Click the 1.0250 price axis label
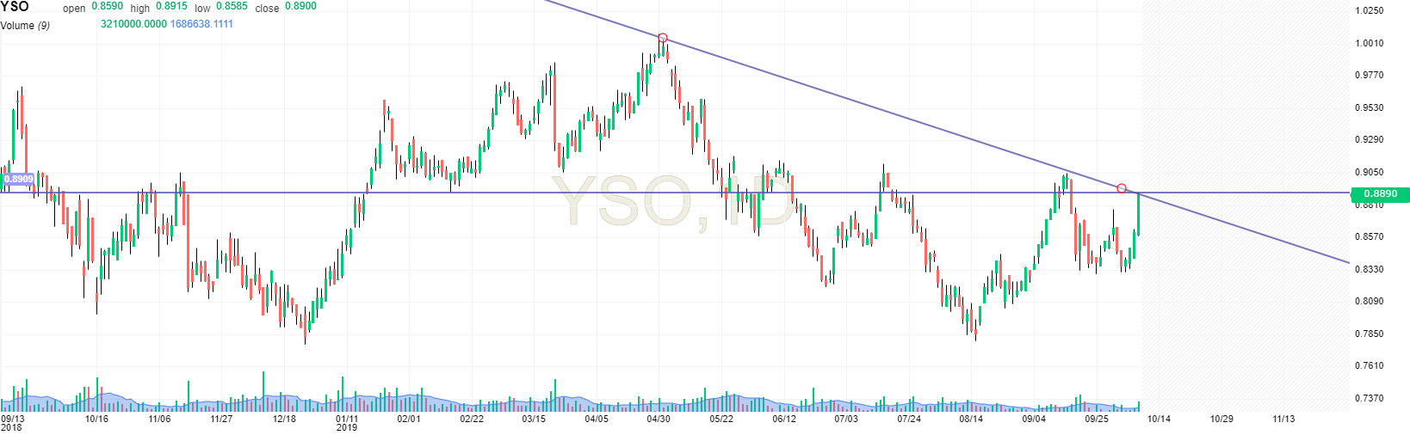This screenshot has width=1410, height=435. click(x=1369, y=11)
